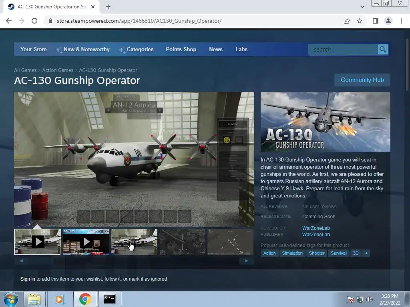Expand the tab search dropdown
410x307 pixels.
362,7
